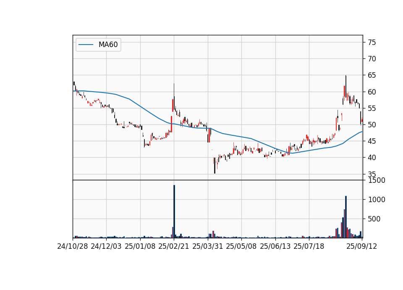
Task: Click the 50 price axis label
Action: tap(372, 125)
